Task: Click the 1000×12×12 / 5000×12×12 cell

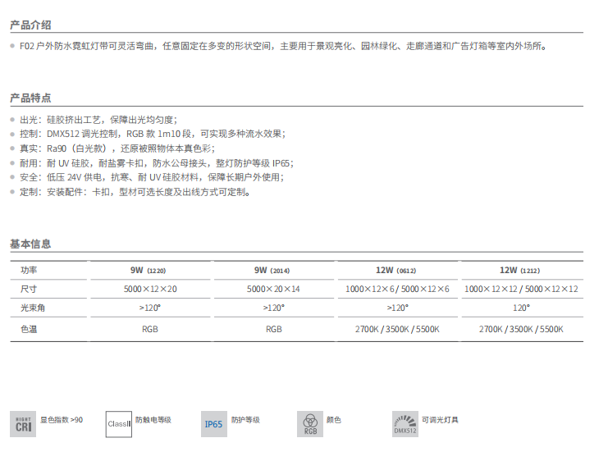Action: (x=521, y=289)
